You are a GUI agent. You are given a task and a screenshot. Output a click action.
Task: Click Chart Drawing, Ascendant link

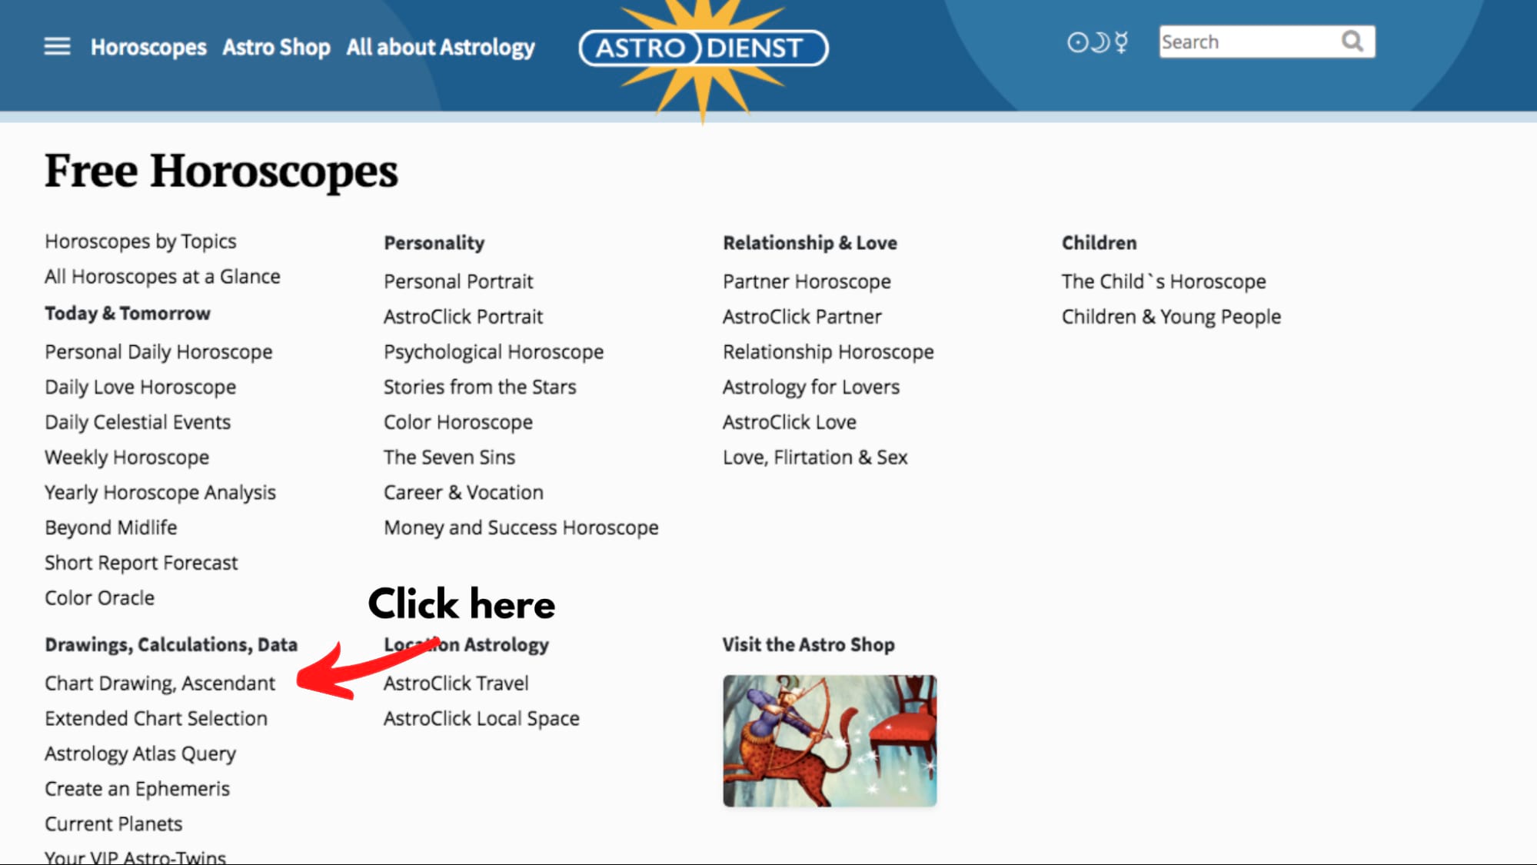(x=158, y=682)
